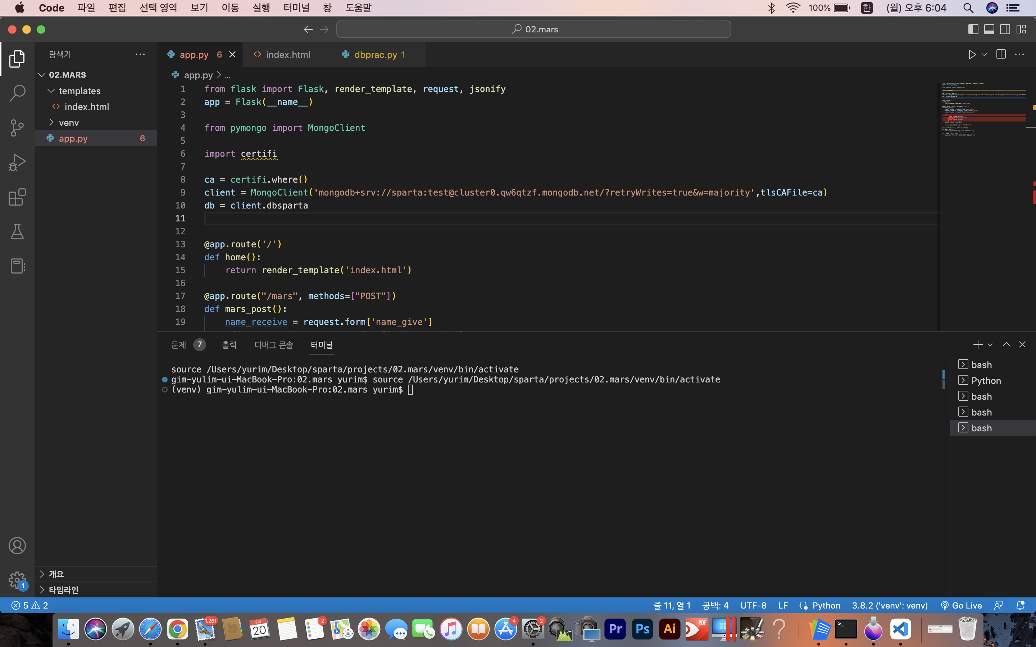Viewport: 1036px width, 647px height.
Task: Open terminal launch profile dropdown
Action: tap(990, 344)
